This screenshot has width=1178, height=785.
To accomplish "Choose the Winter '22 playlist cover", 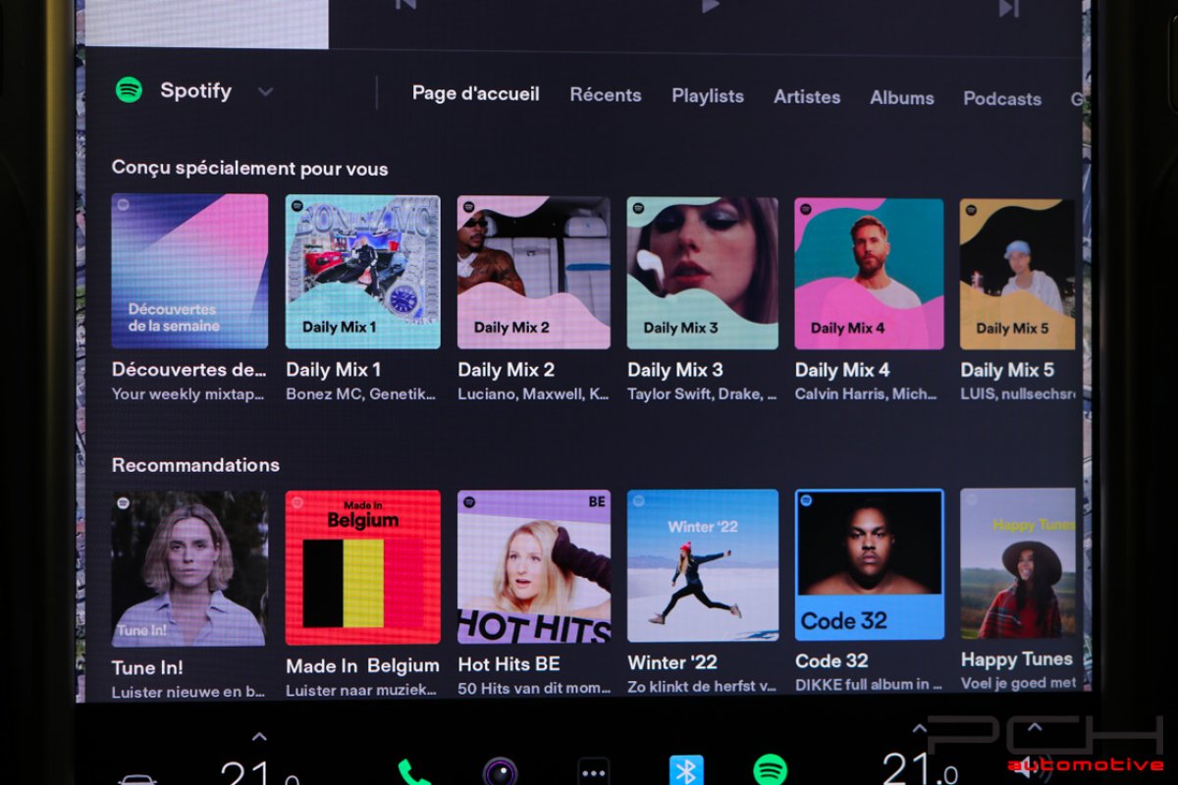I will coord(703,565).
